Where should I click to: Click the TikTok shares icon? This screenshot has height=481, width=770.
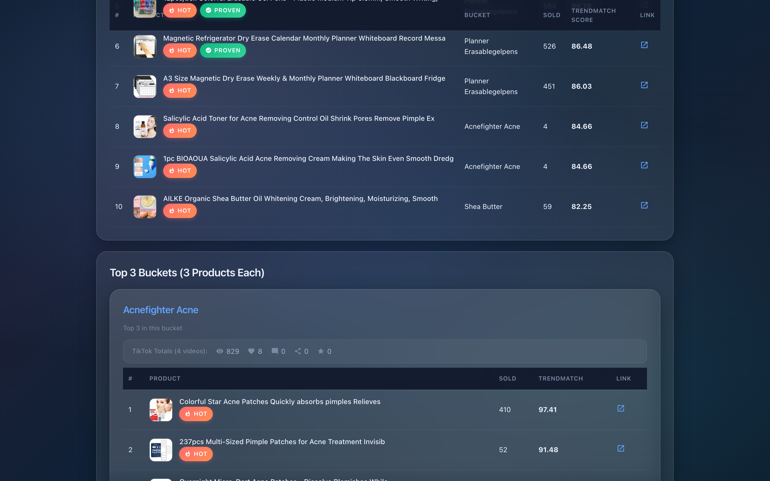[x=298, y=351]
